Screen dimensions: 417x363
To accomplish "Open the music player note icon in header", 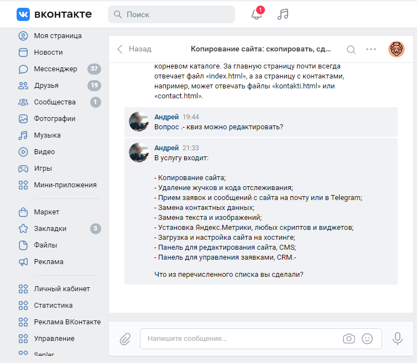I will pos(283,14).
